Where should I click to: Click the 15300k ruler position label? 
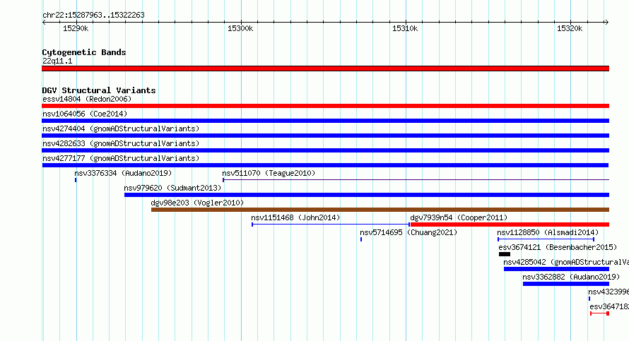(240, 28)
